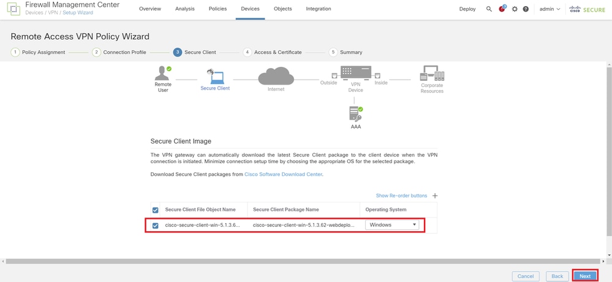Click the VPN Device diagram icon
Image resolution: width=612 pixels, height=282 pixels.
click(x=355, y=73)
